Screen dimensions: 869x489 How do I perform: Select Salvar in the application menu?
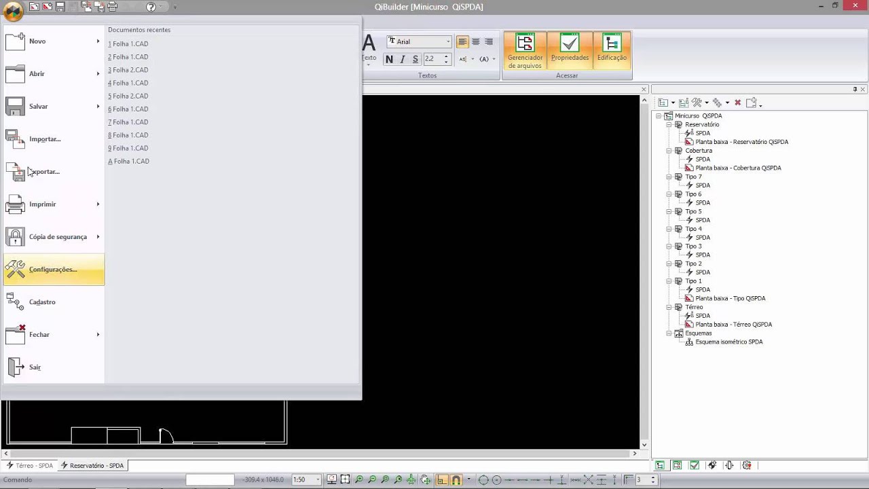[54, 107]
